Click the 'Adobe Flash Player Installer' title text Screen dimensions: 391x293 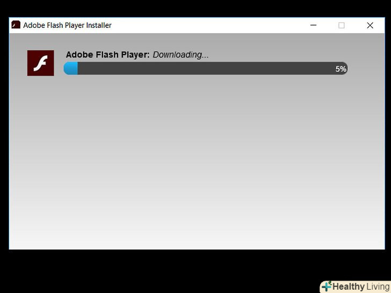[x=67, y=25]
